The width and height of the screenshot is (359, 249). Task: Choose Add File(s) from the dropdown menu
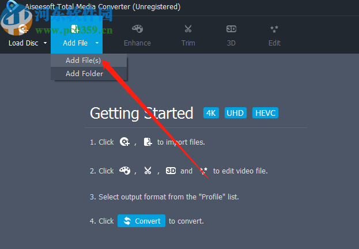coord(89,61)
